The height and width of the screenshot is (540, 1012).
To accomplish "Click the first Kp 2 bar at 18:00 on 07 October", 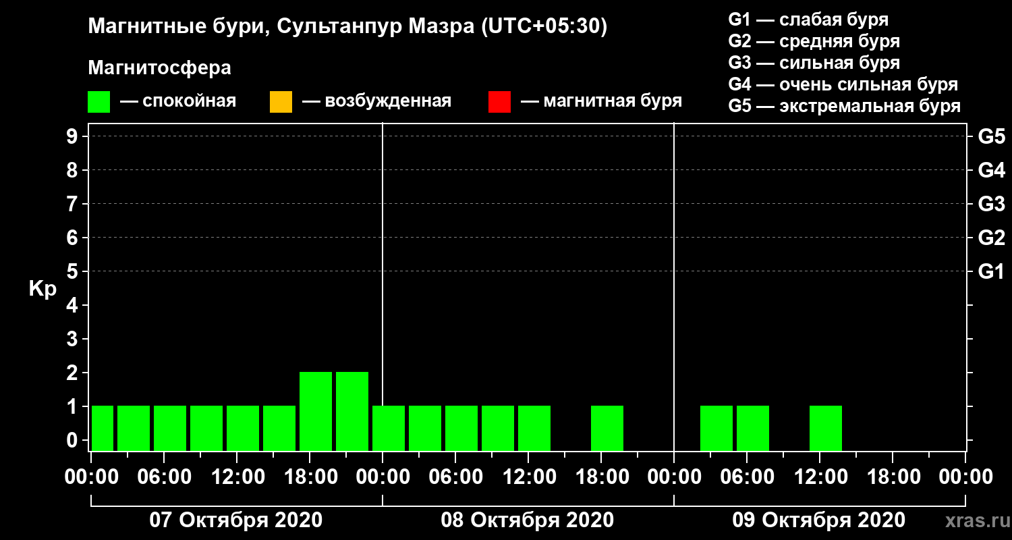I will (x=316, y=411).
